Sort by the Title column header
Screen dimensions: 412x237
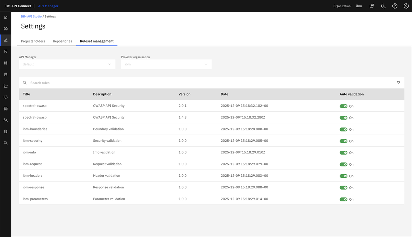[x=26, y=94]
